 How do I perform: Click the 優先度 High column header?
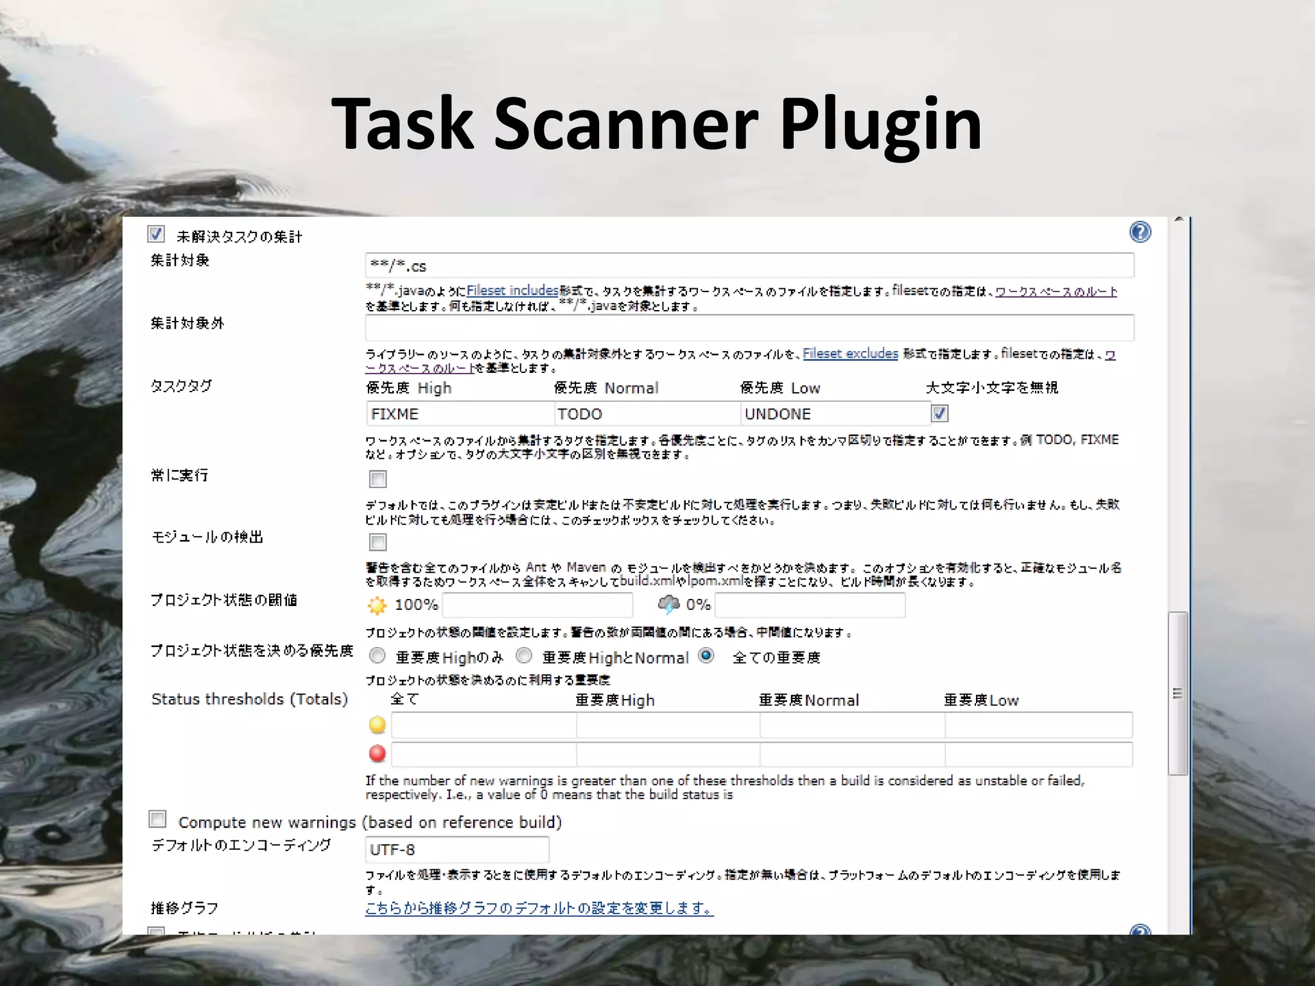(409, 388)
